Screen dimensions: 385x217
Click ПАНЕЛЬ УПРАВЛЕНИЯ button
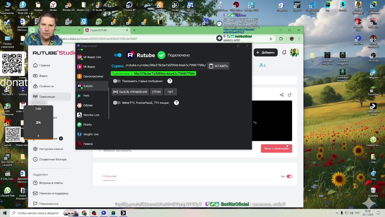tap(130, 92)
